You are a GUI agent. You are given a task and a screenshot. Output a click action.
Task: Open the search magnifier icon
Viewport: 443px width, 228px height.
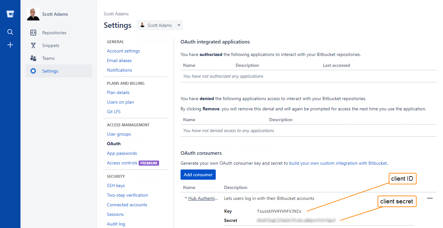(10, 32)
